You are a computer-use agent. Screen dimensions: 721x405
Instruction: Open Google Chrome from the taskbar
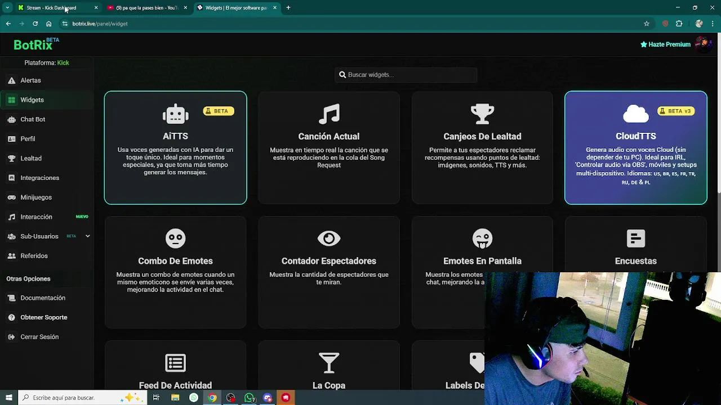click(x=212, y=398)
